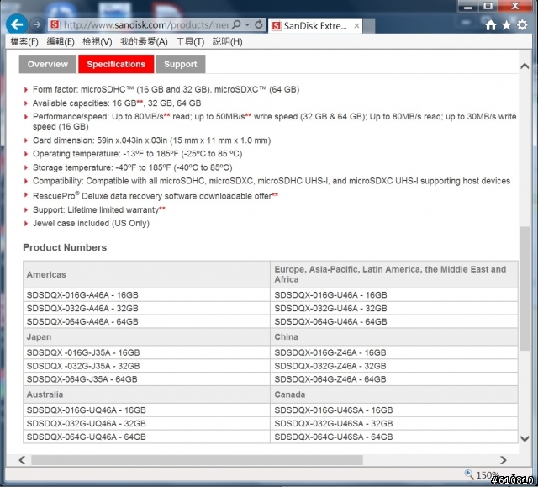Click the Product Numbers heading

point(65,247)
